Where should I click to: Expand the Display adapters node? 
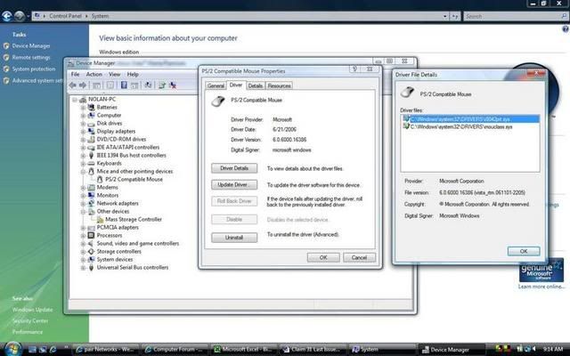coord(83,132)
